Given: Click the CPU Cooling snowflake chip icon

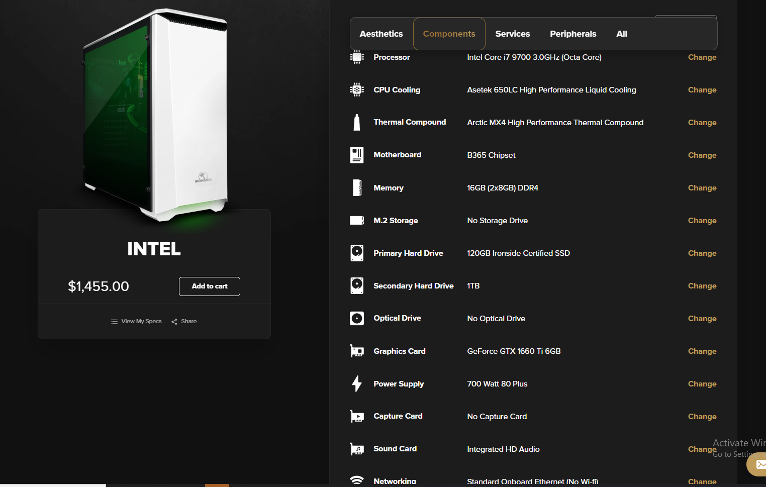Looking at the screenshot, I should point(357,90).
